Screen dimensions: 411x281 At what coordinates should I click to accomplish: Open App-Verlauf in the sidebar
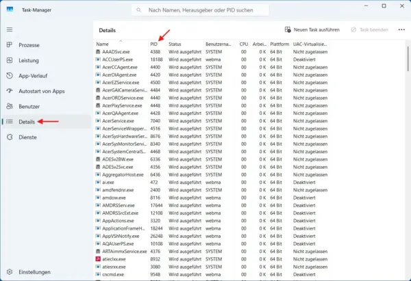click(x=47, y=76)
